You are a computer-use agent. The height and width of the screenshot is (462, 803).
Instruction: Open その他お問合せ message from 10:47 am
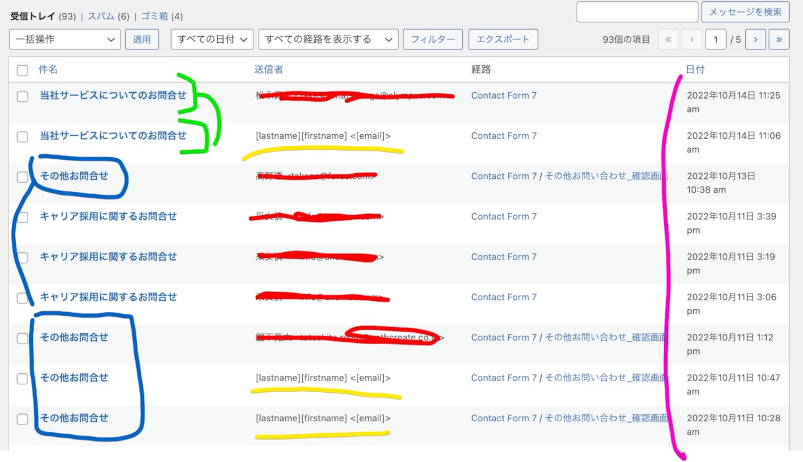point(74,378)
